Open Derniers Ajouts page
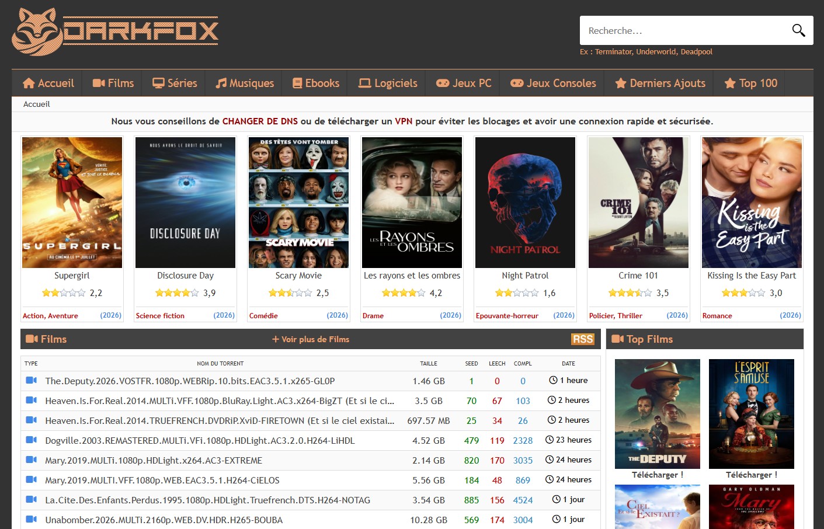 (660, 83)
